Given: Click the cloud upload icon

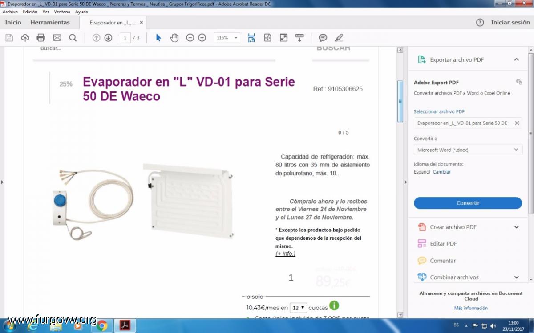Looking at the screenshot, I should coord(25,38).
